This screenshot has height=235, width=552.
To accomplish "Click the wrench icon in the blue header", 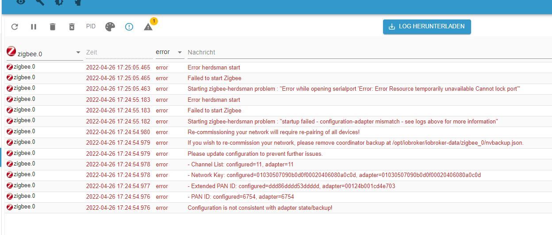I will [40, 2].
